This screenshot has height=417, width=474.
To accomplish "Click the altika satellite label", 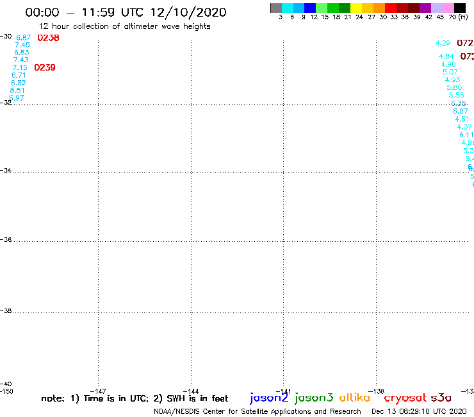I will tap(355, 397).
